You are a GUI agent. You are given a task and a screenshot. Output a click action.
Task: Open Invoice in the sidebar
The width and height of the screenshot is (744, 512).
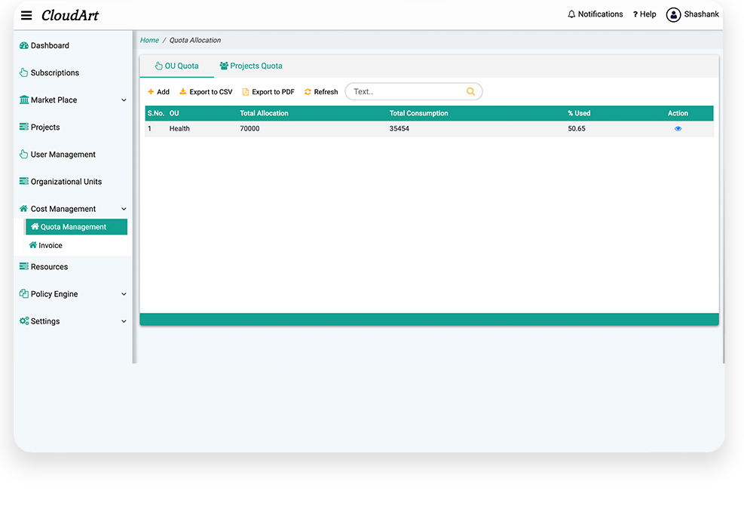pyautogui.click(x=51, y=246)
